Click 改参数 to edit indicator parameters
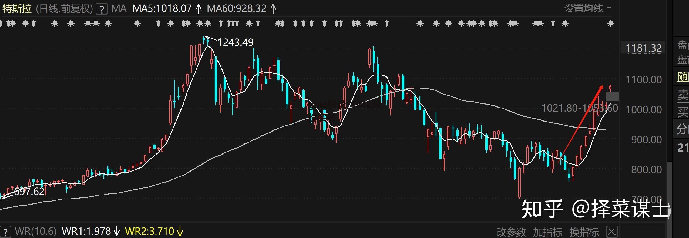689x238 pixels. [511, 232]
